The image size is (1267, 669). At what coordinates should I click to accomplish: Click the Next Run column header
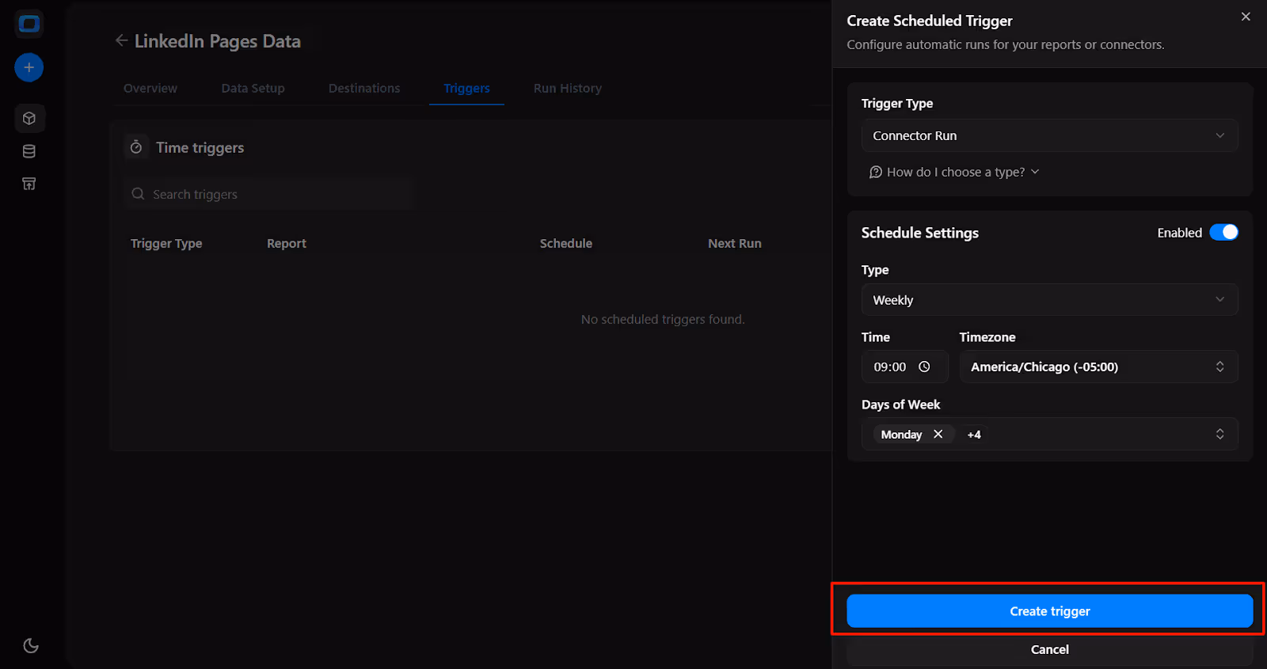(x=735, y=243)
